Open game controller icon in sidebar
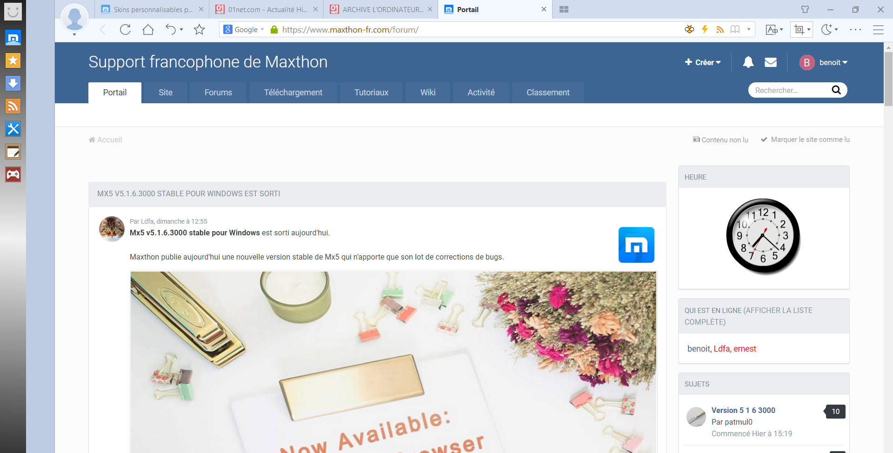This screenshot has width=893, height=453. point(13,174)
